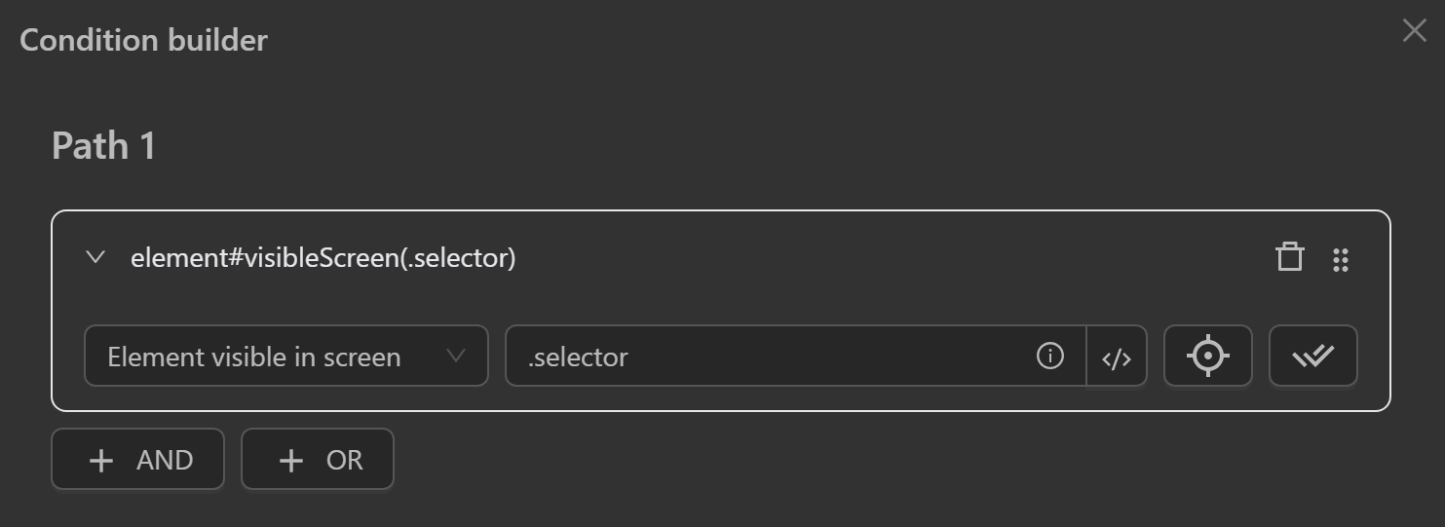
Task: Click the plus icon on the OR button
Action: 291,460
